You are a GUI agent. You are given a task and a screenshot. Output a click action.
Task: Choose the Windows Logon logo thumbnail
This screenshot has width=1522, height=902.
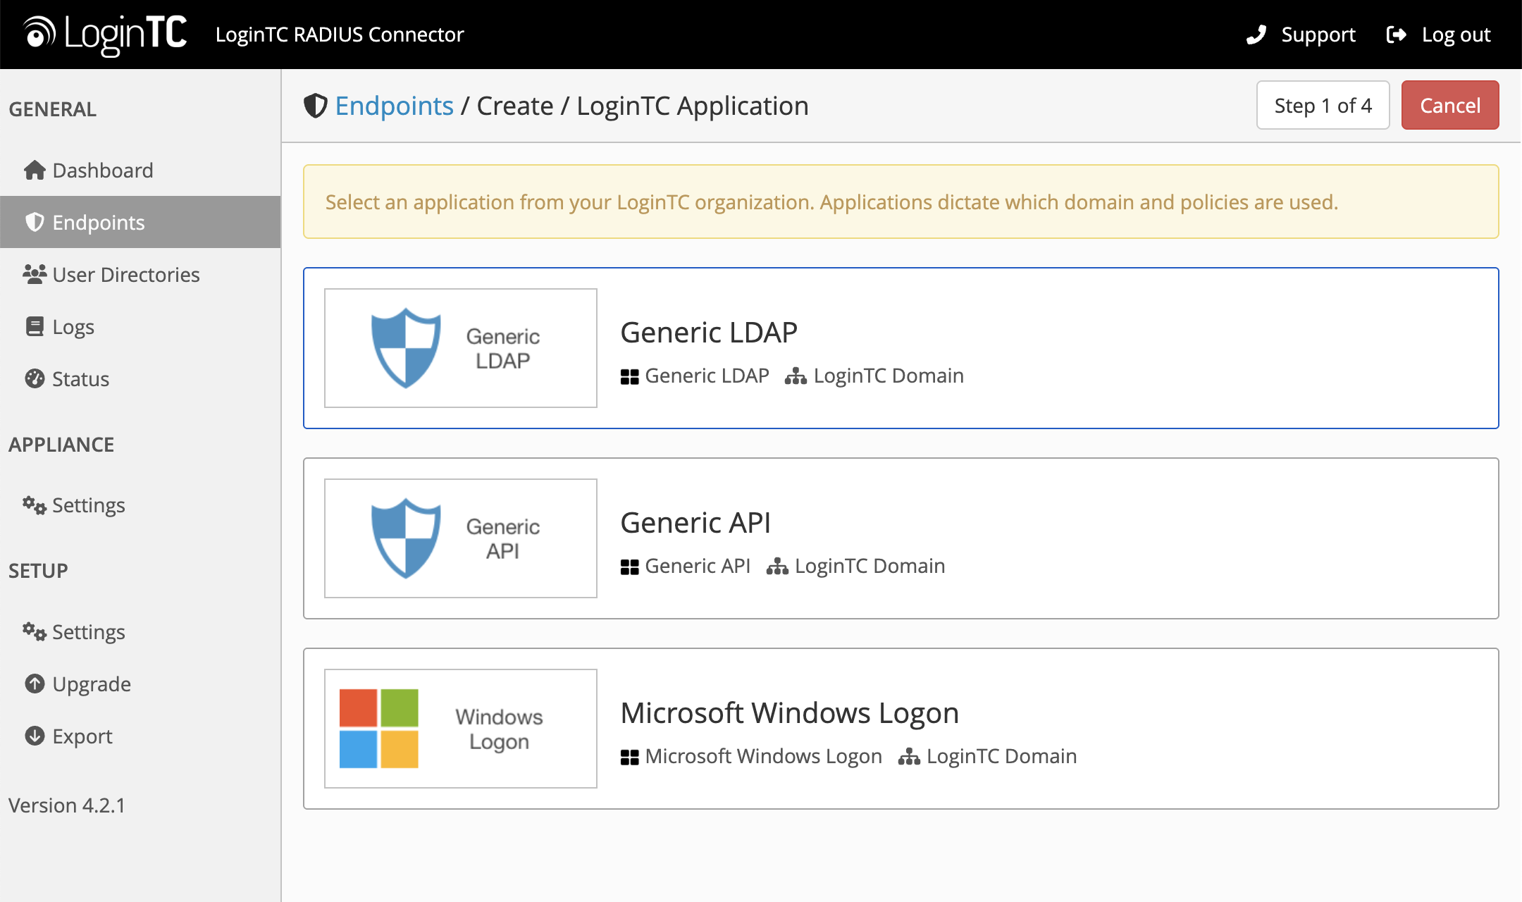pos(460,729)
